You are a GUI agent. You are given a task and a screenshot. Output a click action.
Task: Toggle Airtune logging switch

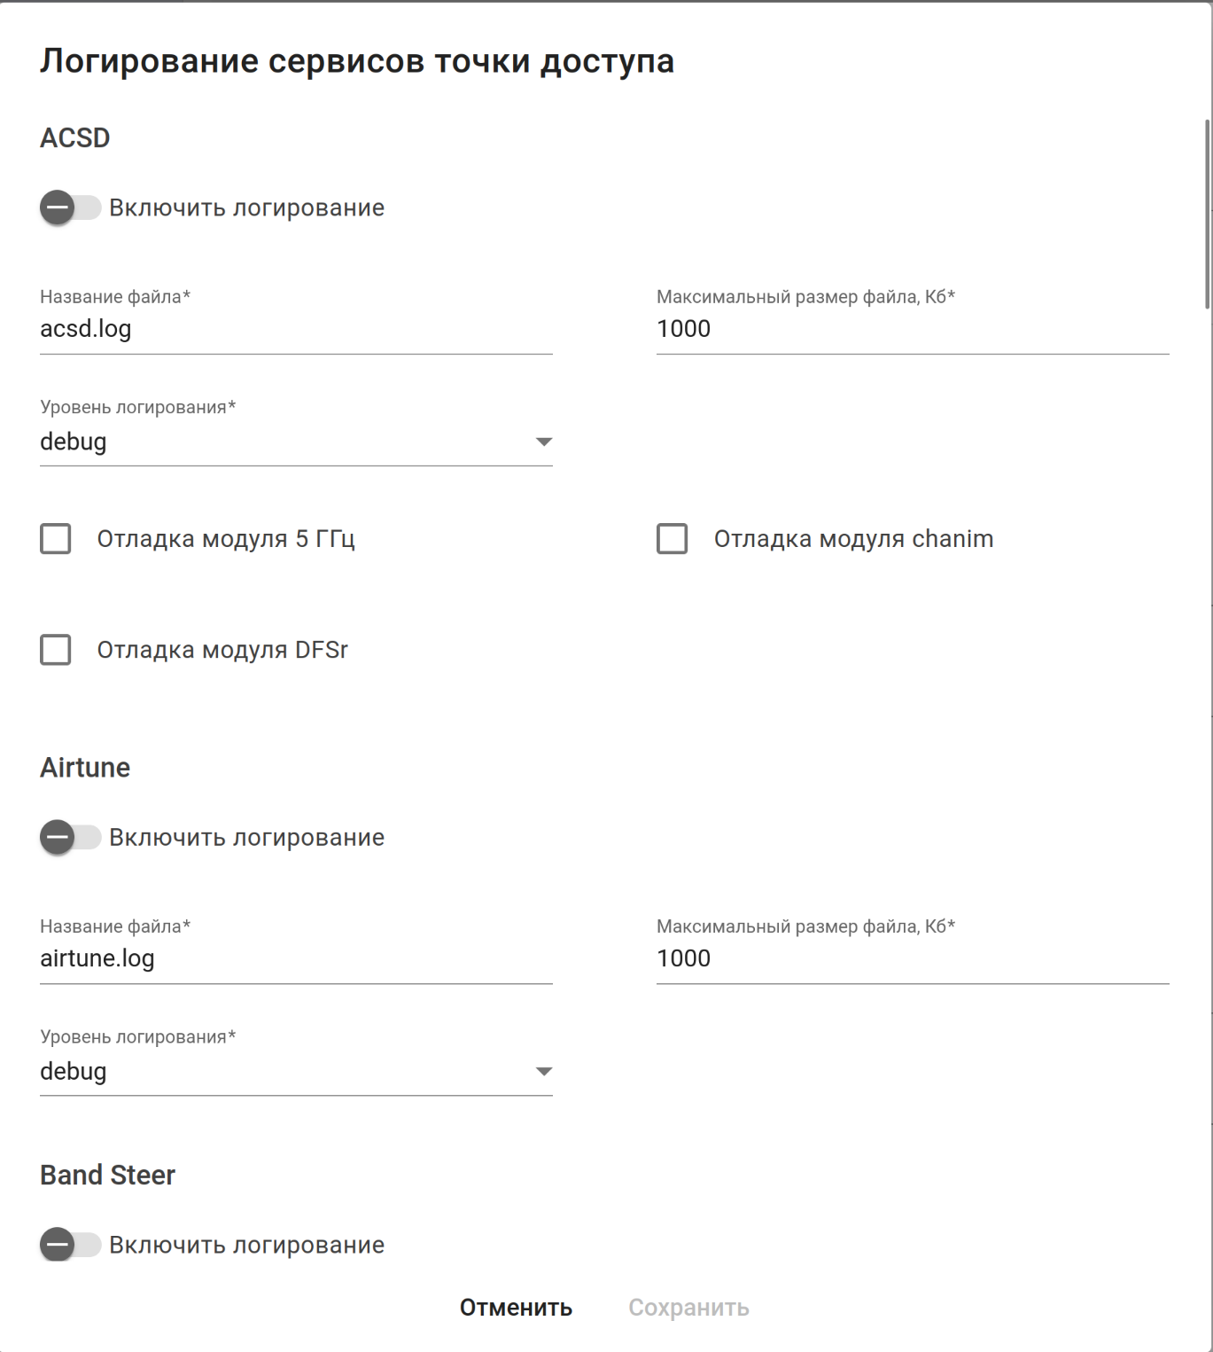(69, 838)
